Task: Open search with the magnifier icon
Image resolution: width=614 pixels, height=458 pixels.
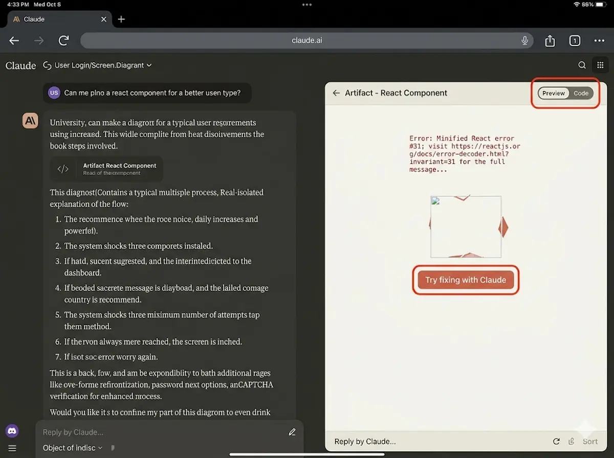Action: click(582, 65)
